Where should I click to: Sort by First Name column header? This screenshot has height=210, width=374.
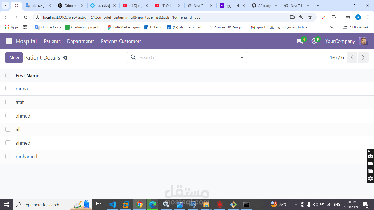27,76
